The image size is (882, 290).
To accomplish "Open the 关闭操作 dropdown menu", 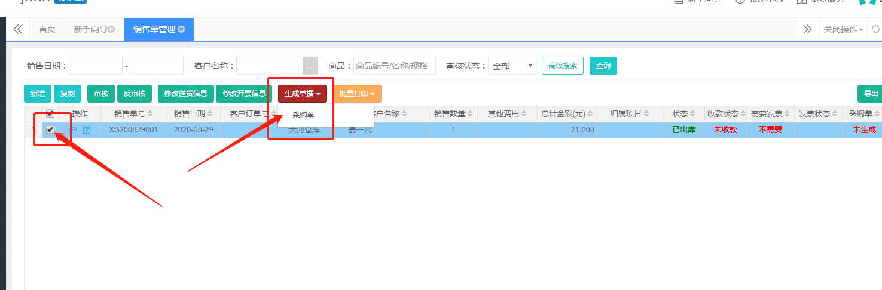I will [843, 29].
